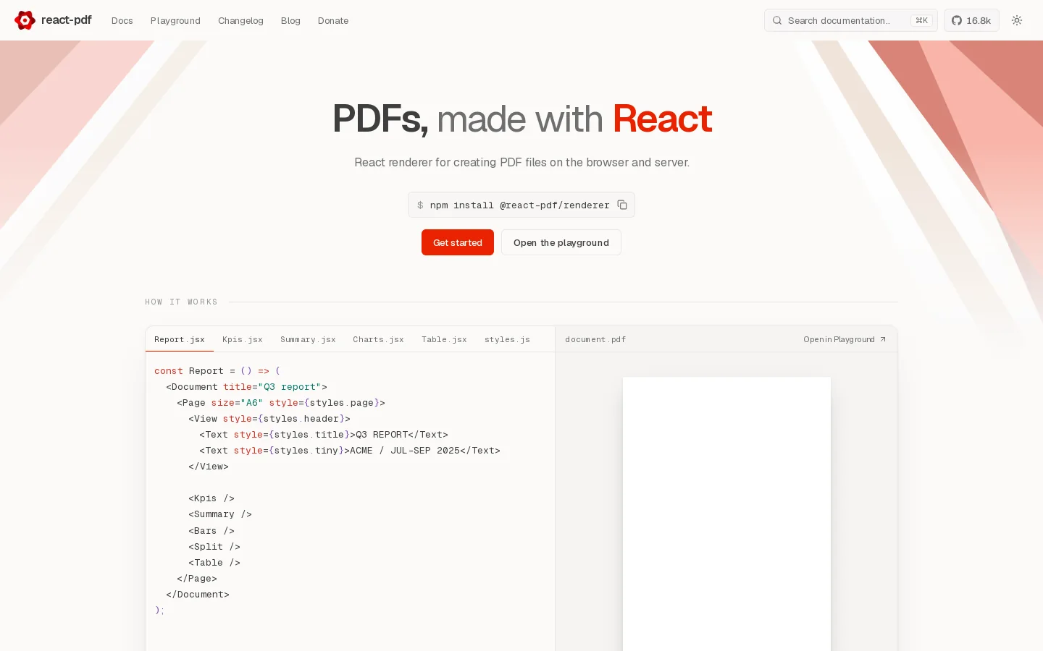Click the 'ACME / JUL-SEP 2025' code line
Screen dimensions: 1043x651
[350, 451]
